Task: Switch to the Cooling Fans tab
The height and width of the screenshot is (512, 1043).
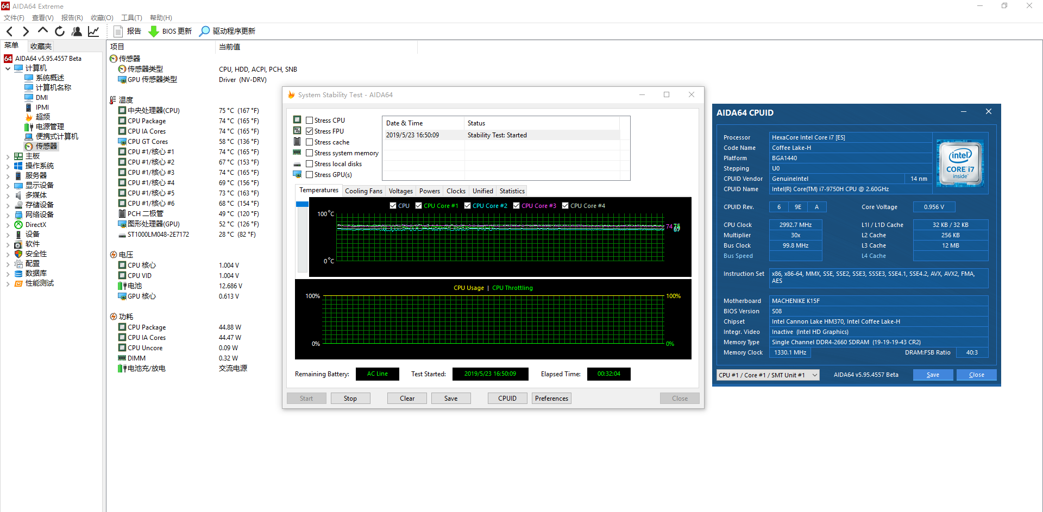Action: pyautogui.click(x=363, y=191)
